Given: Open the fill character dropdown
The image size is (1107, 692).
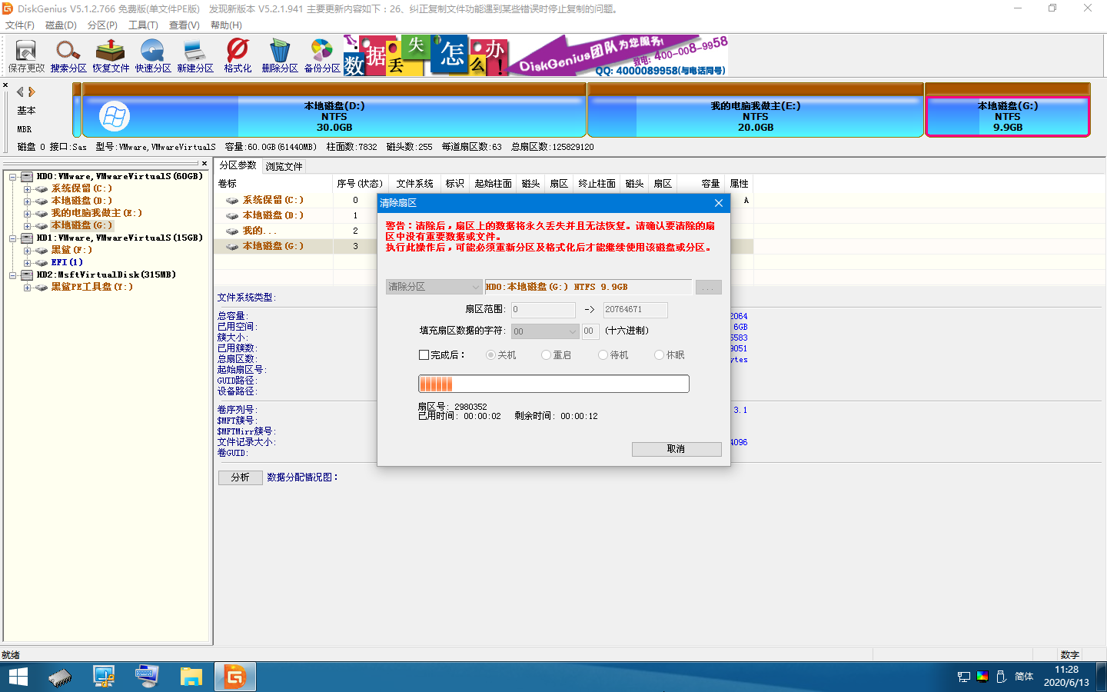Looking at the screenshot, I should tap(544, 331).
